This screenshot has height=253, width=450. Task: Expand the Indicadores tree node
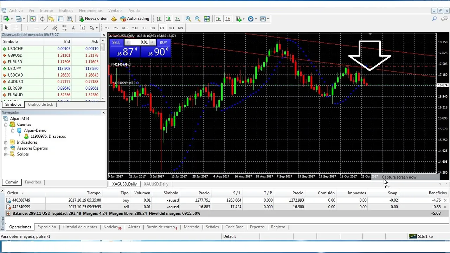[6, 142]
